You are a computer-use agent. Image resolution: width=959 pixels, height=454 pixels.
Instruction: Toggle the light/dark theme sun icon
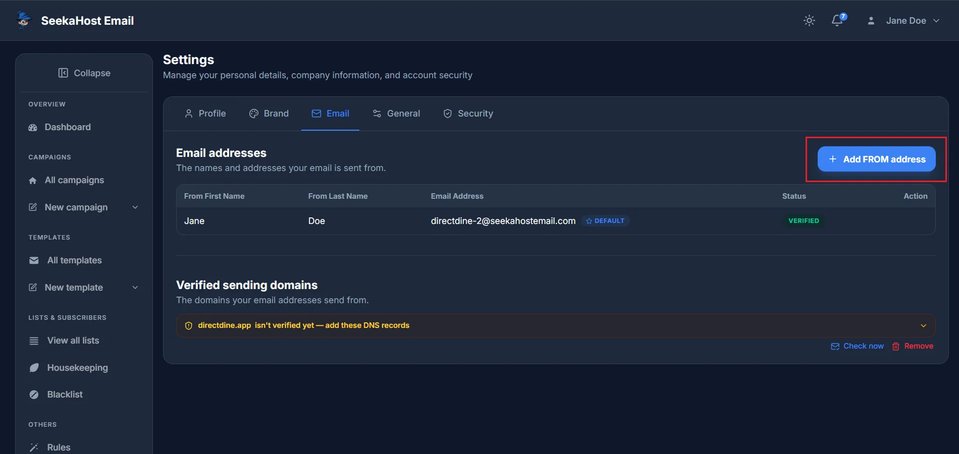[x=809, y=21]
